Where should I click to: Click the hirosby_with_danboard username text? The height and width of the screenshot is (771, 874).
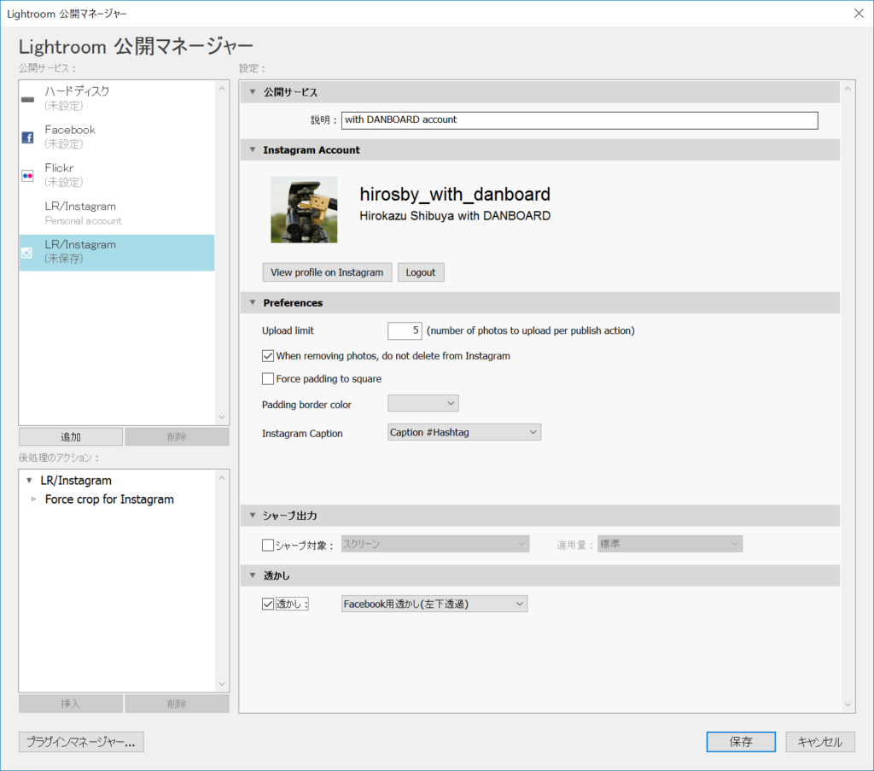(455, 194)
